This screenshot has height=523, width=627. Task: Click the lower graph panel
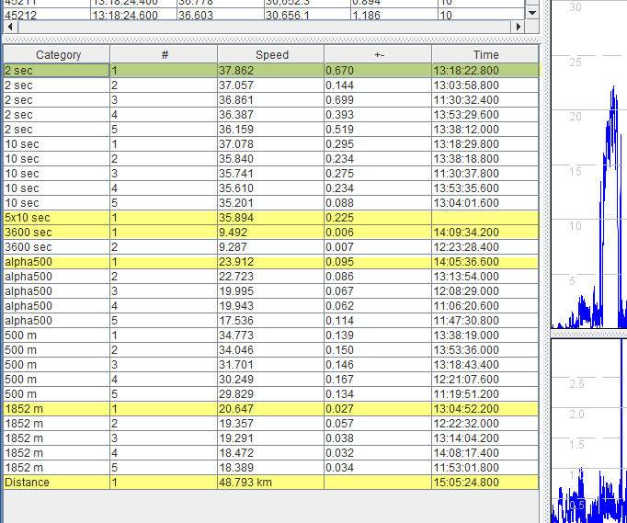click(x=588, y=429)
